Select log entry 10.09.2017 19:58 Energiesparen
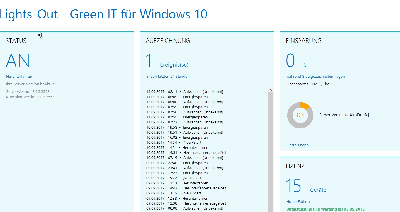 pos(177,128)
